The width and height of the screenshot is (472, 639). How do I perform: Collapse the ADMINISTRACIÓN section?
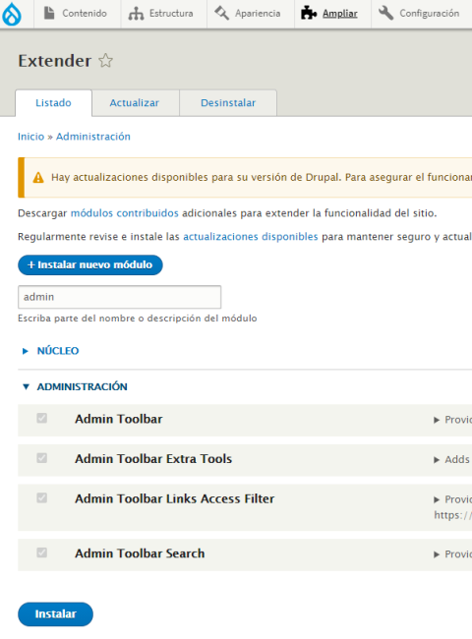pyautogui.click(x=82, y=386)
